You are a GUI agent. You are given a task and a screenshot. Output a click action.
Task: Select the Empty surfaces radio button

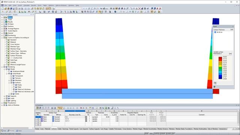point(14,85)
